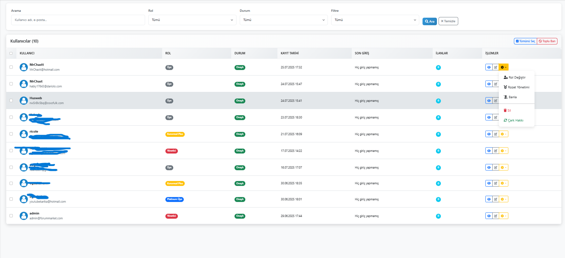Viewport: 565px width, 258px height.
Task: Click the admin avatar icon
Action: tap(24, 216)
